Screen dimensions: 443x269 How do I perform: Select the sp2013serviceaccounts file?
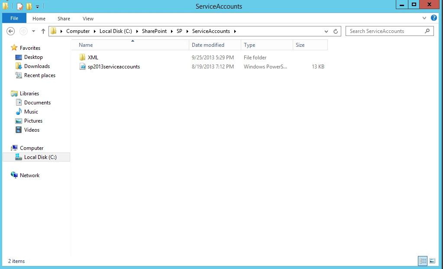[x=114, y=67]
